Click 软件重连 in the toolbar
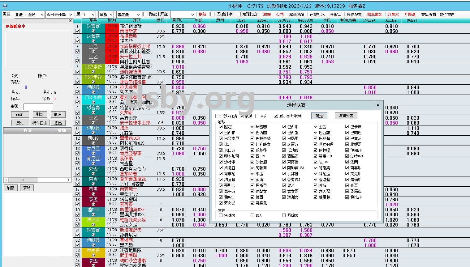Viewport: 470px width, 267px height. point(447,14)
